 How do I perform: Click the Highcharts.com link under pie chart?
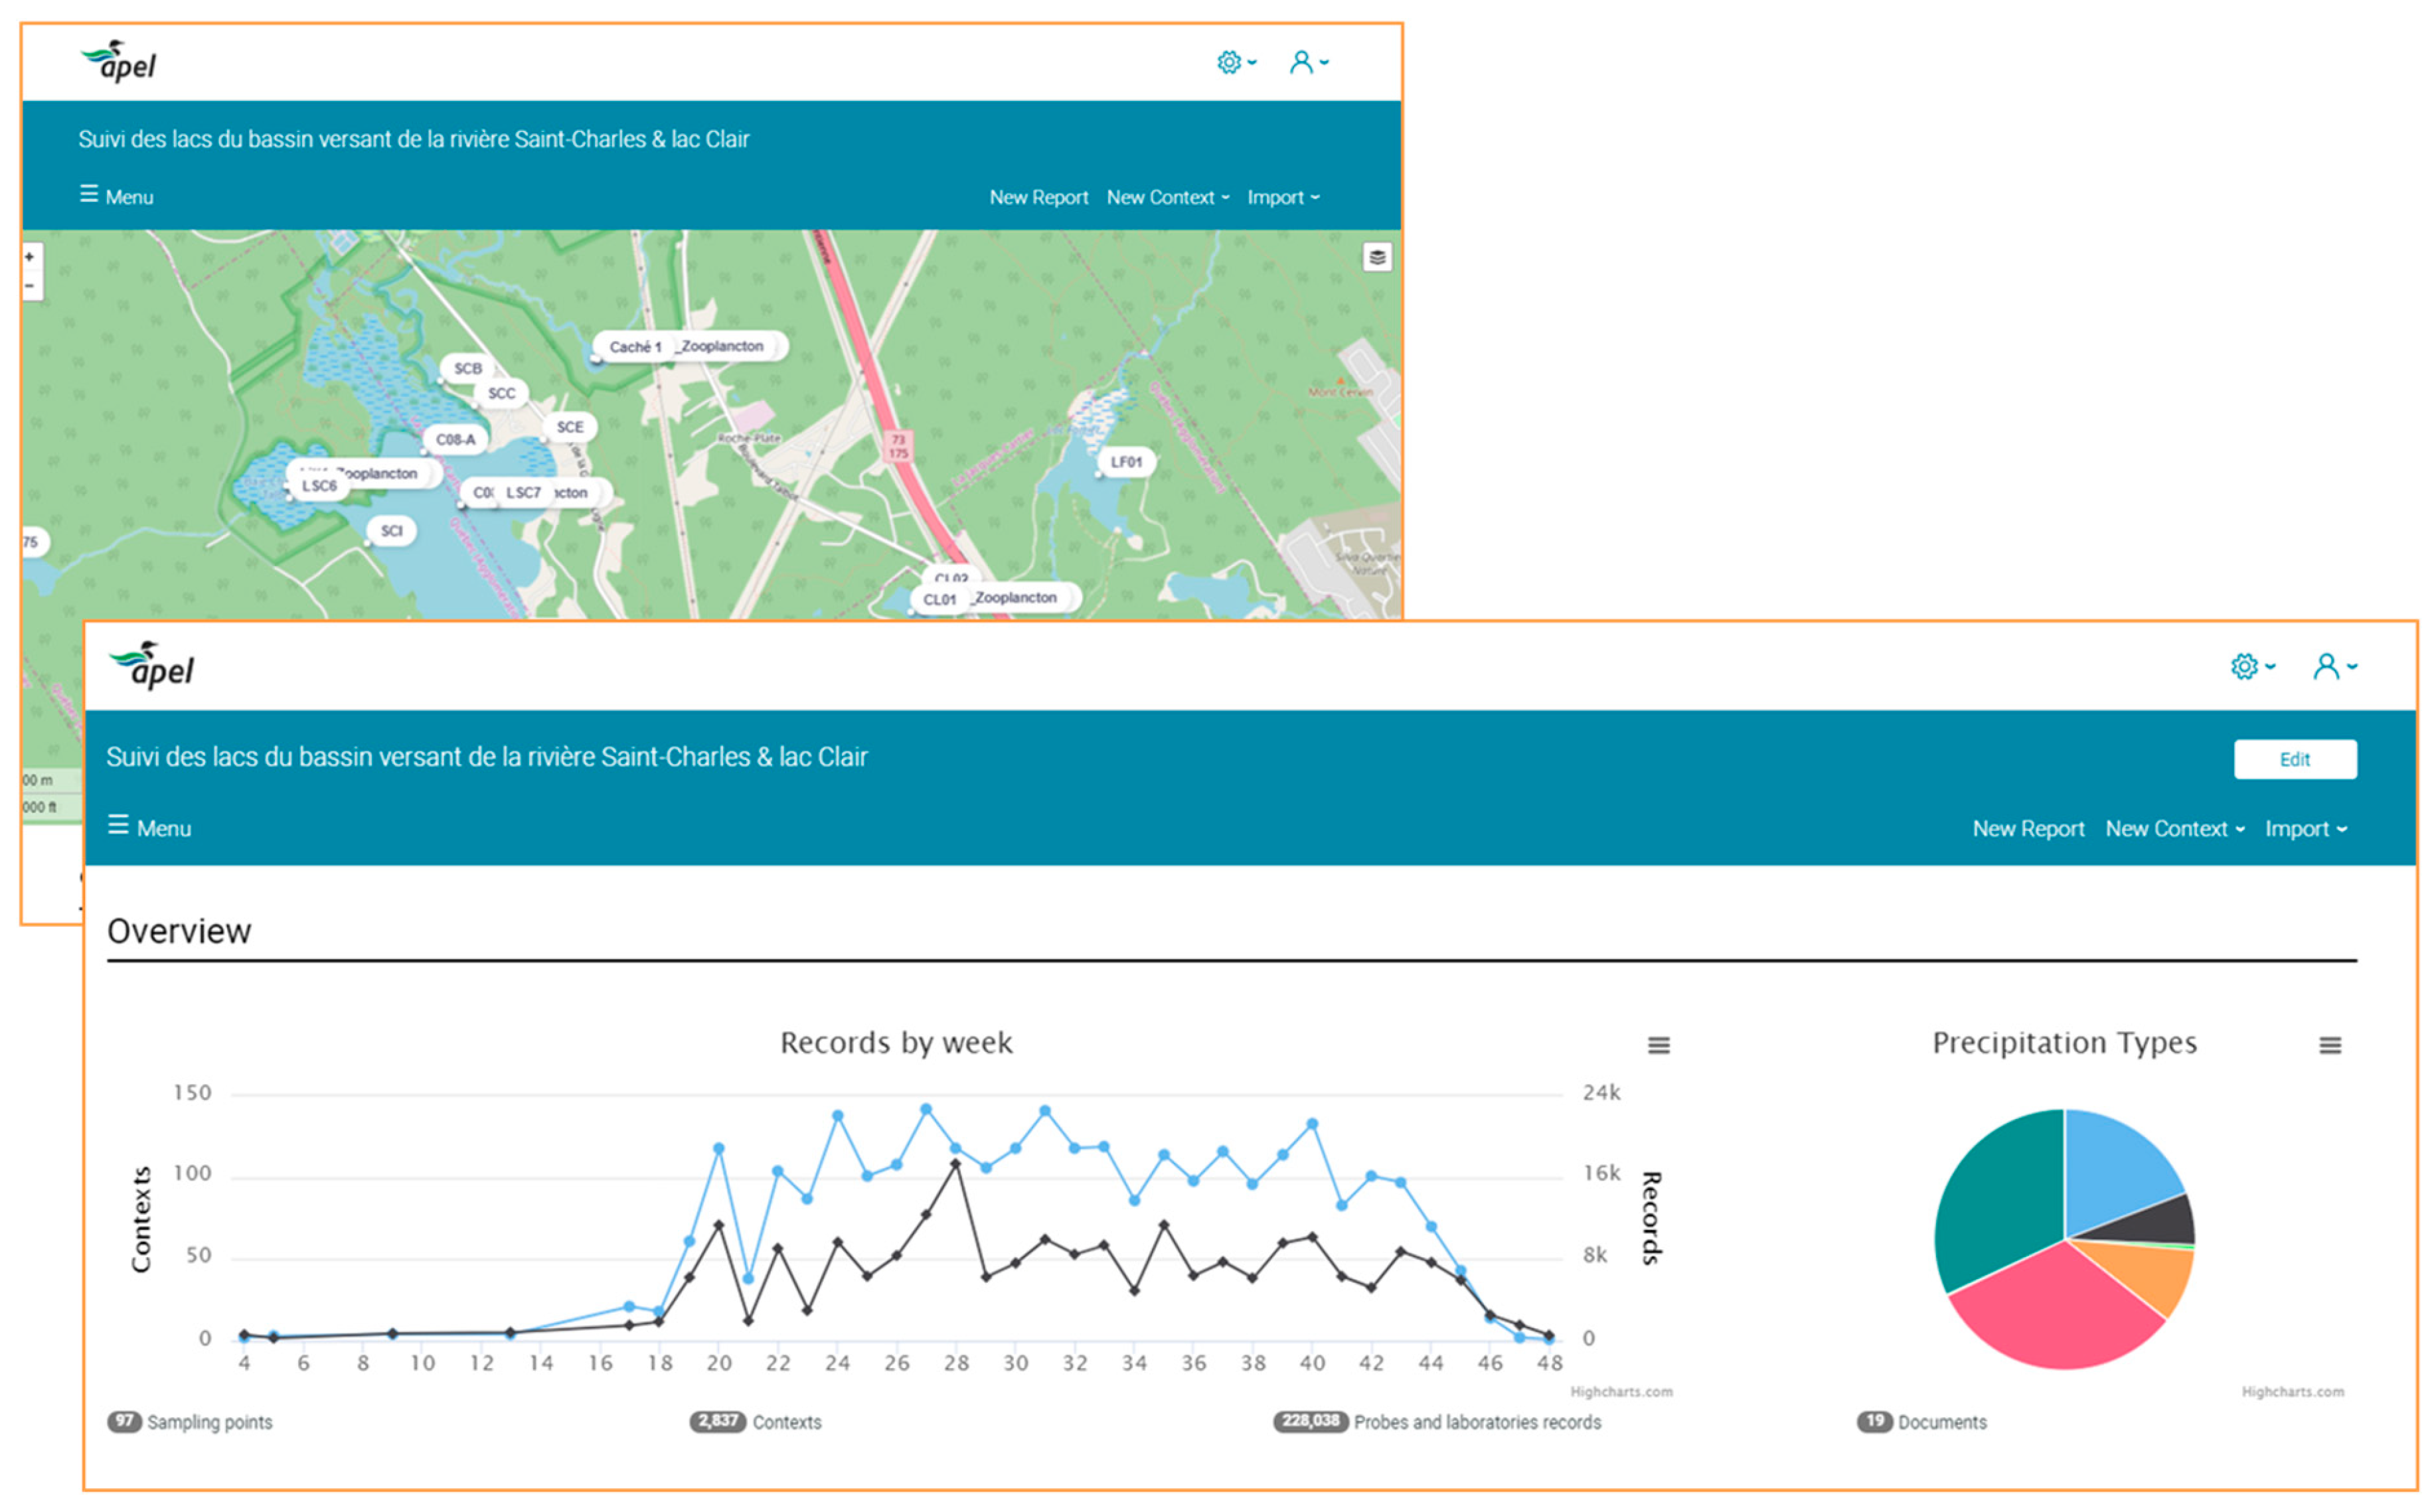tap(2292, 1392)
